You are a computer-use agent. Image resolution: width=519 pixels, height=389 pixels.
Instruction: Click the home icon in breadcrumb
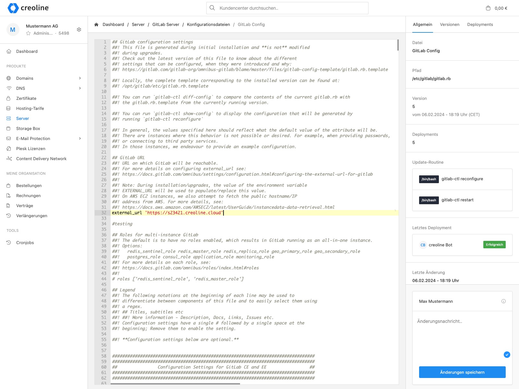click(x=96, y=24)
